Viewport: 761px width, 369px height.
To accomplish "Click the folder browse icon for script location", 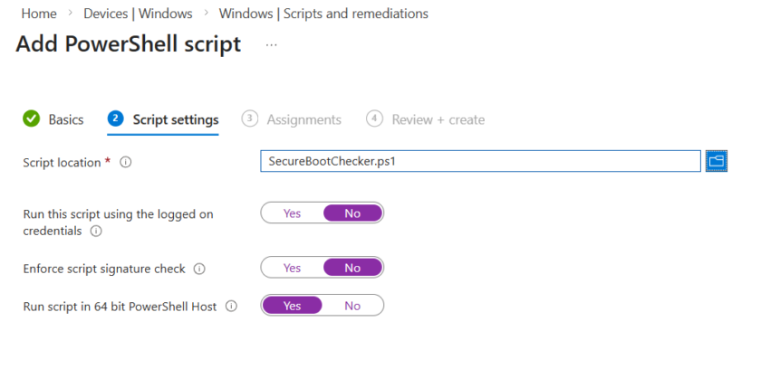I will click(717, 161).
